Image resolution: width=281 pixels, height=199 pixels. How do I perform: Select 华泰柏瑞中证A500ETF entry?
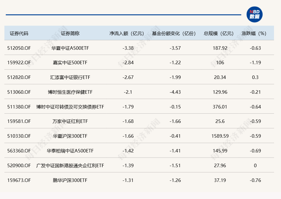[x=70, y=151]
